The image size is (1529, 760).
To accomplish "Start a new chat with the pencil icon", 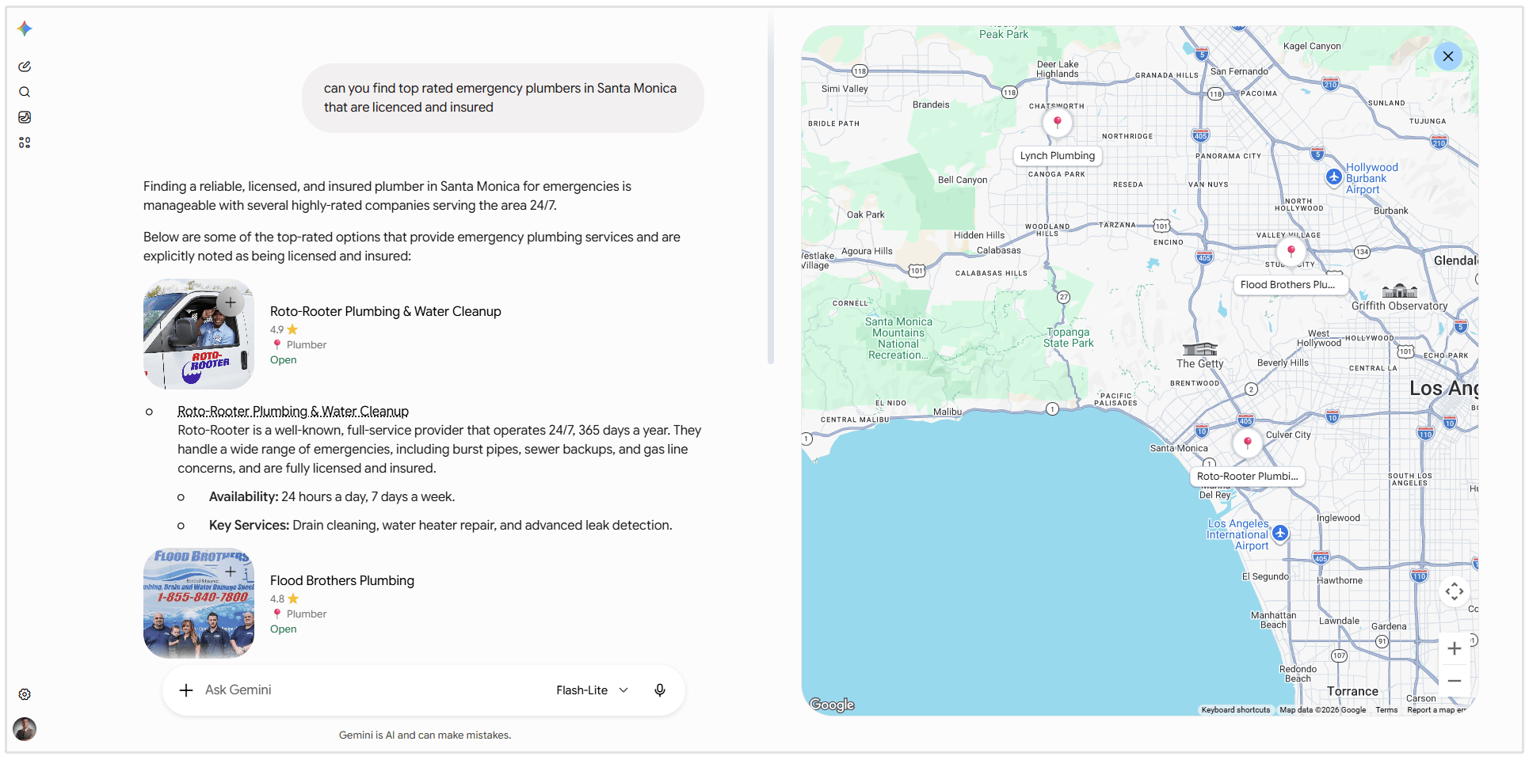I will point(25,66).
